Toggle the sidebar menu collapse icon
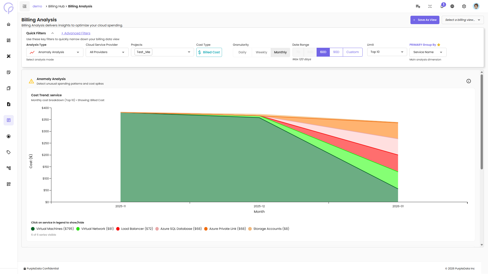488x274 pixels. tap(25, 6)
